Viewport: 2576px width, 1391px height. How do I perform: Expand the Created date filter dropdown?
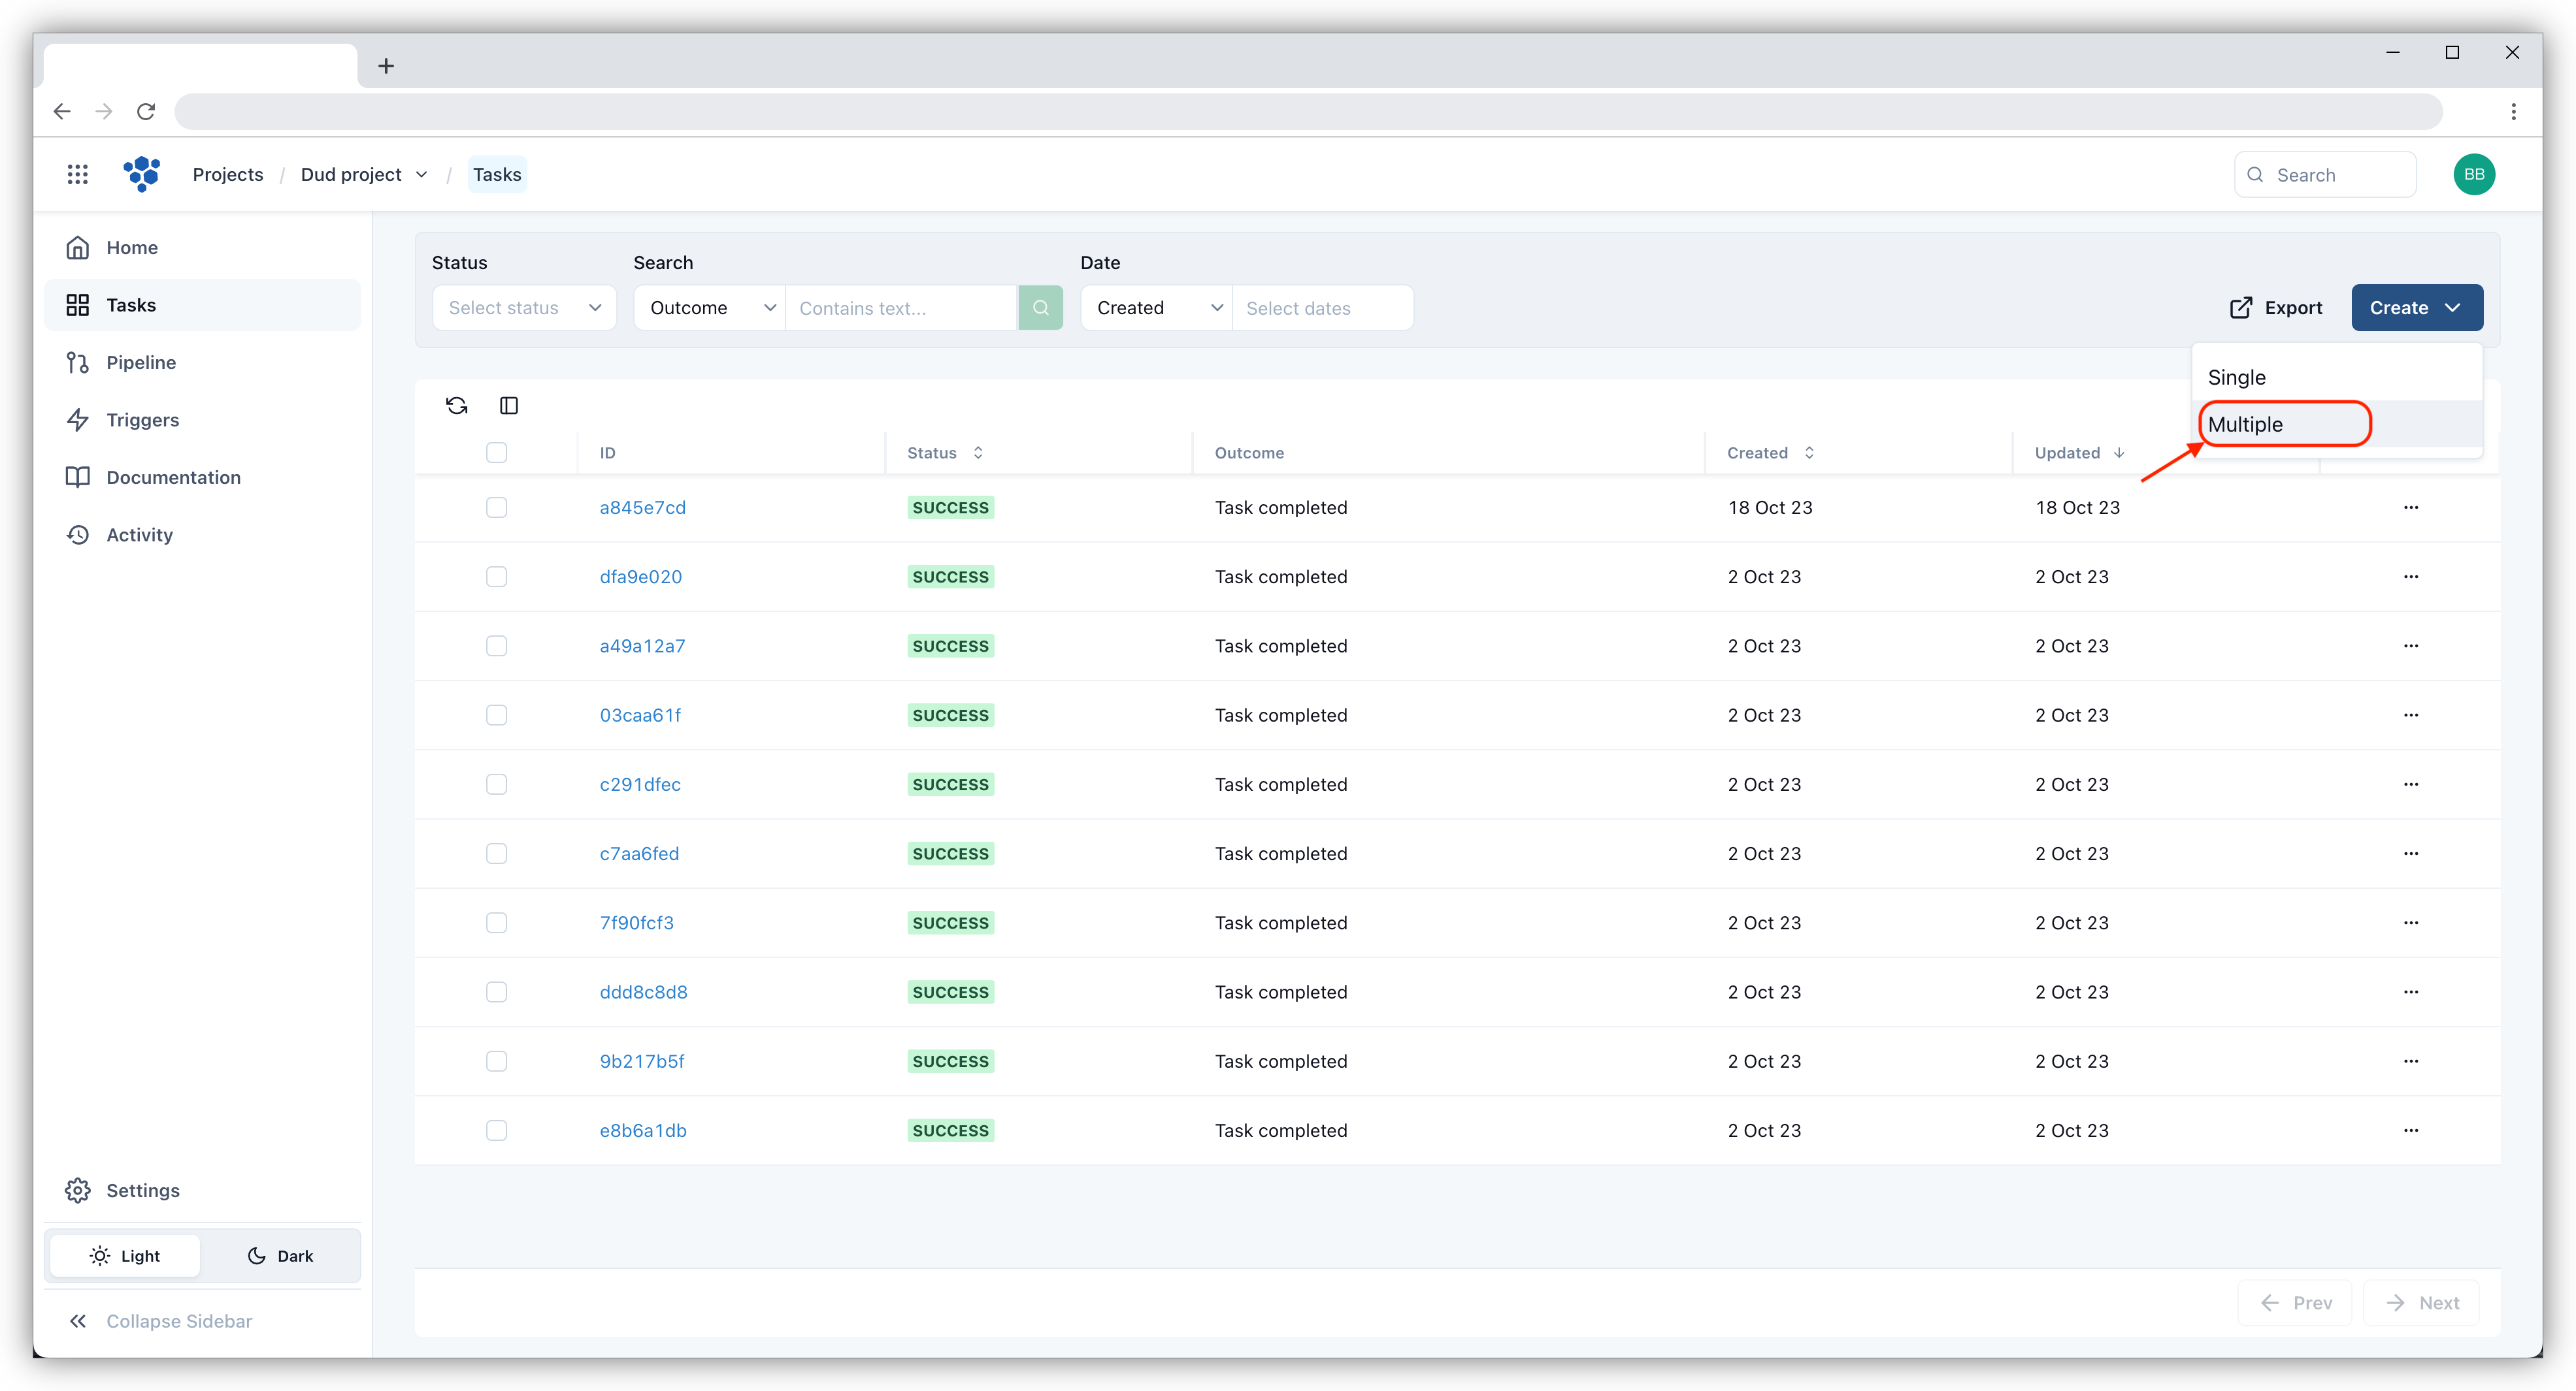pos(1155,308)
